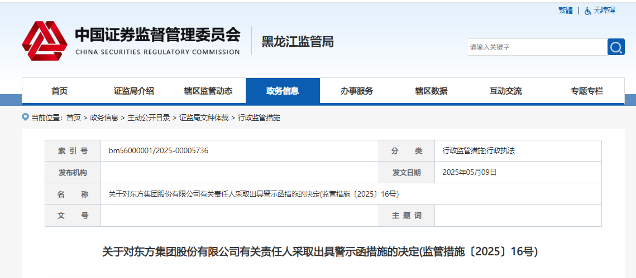Screen dimensions: 636x278
Task: Type in the 请输入关键字 search field
Action: point(536,47)
